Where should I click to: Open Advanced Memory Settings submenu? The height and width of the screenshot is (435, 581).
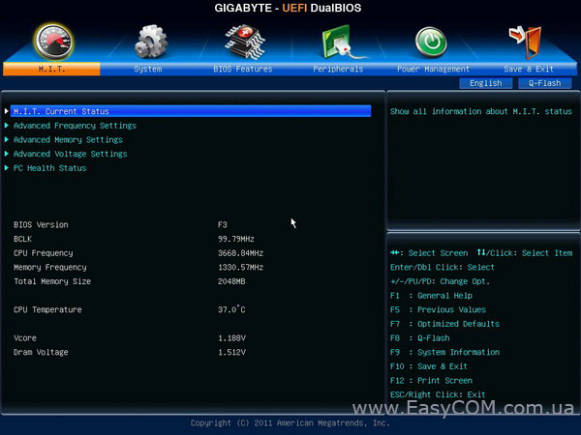click(x=68, y=139)
